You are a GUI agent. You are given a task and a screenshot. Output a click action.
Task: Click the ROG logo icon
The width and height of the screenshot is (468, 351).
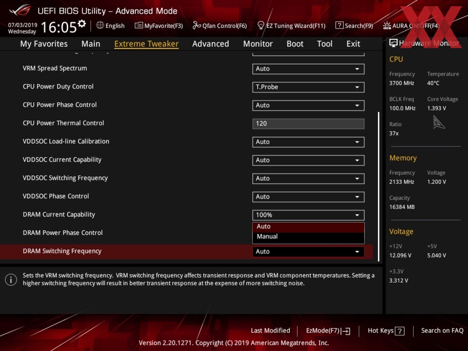pos(20,10)
